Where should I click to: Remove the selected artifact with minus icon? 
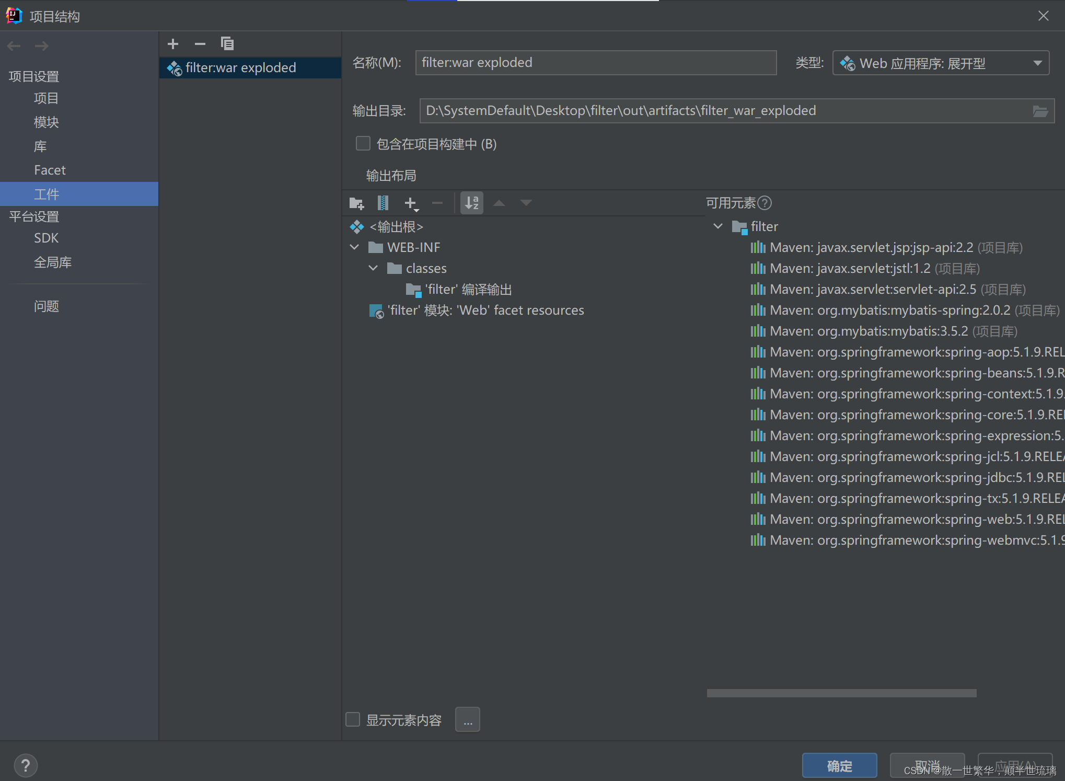click(200, 44)
